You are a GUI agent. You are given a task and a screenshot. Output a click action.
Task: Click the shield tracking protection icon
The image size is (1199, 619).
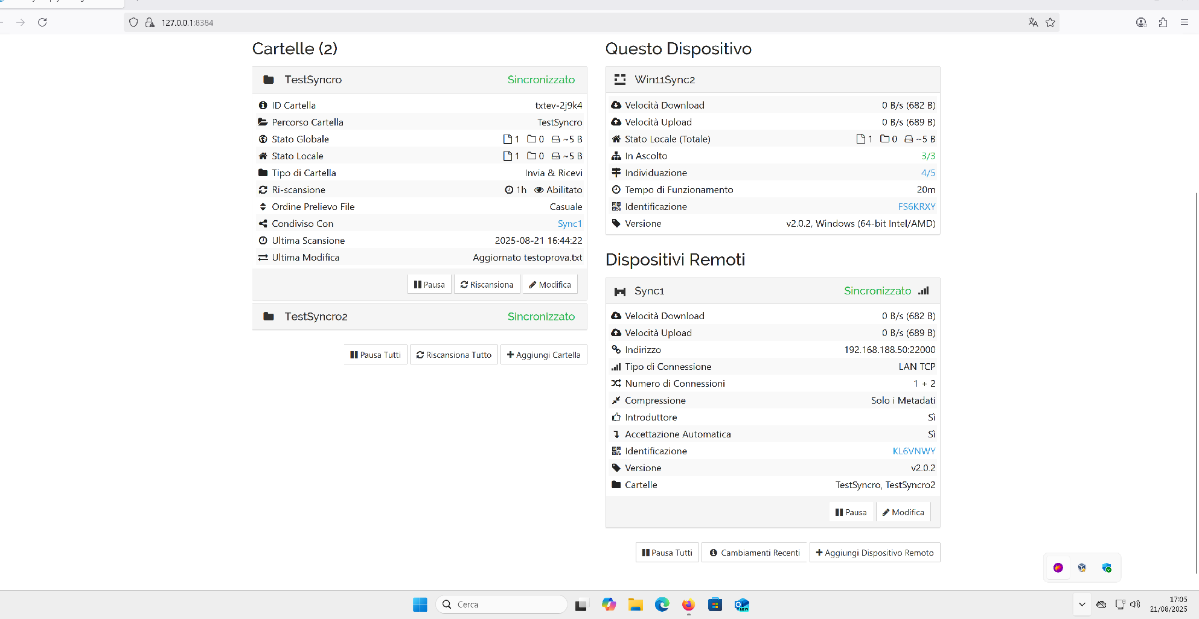coord(133,22)
